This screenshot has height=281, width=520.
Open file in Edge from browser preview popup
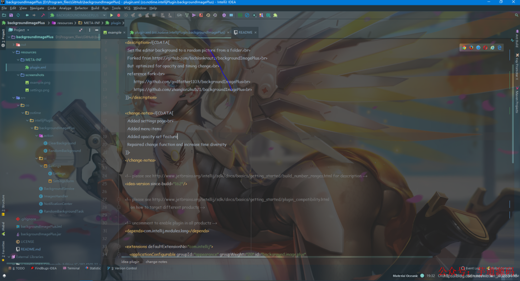499,47
